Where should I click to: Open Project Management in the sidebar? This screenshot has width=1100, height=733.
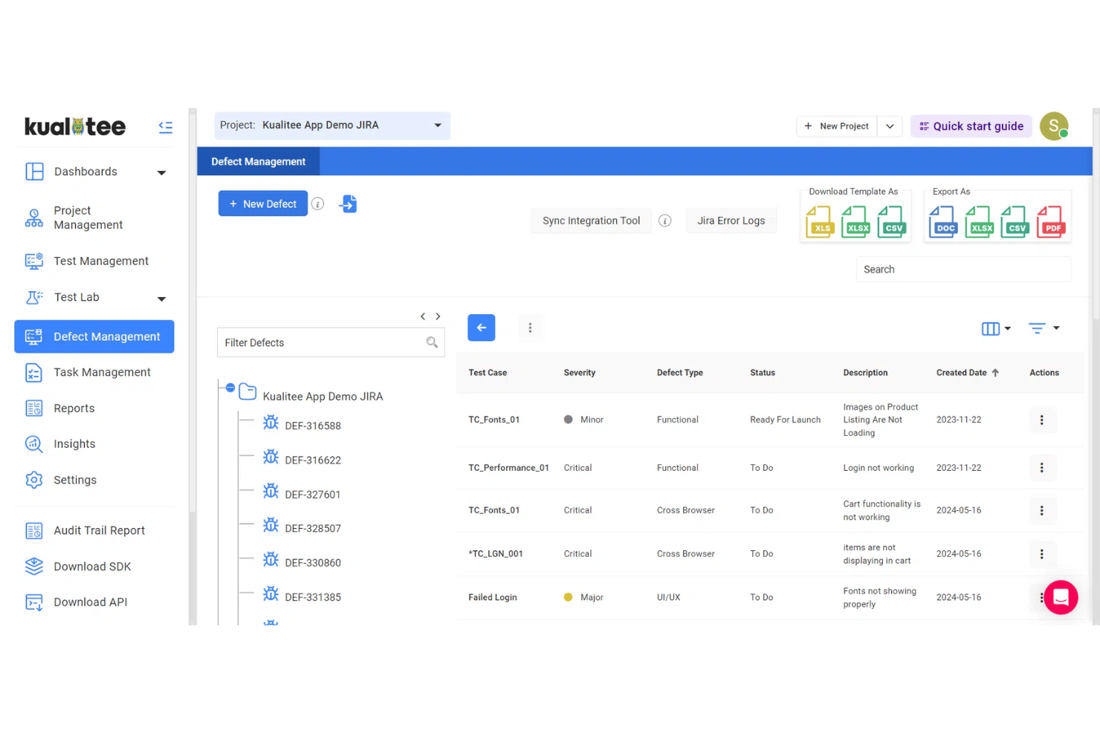click(88, 218)
